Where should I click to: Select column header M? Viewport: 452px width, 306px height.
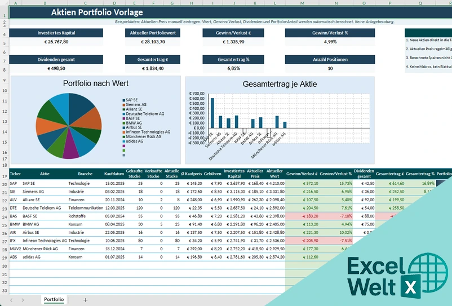point(302,3)
